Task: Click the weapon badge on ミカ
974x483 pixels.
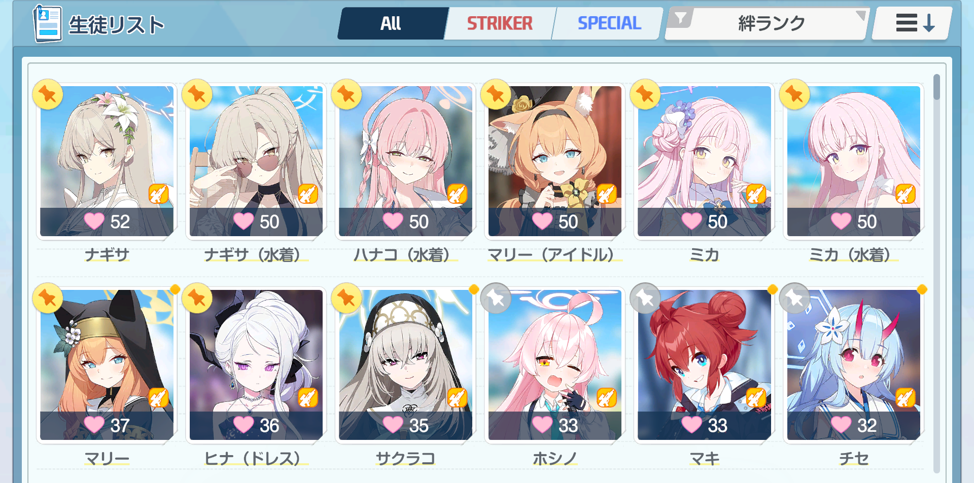Action: click(x=756, y=194)
